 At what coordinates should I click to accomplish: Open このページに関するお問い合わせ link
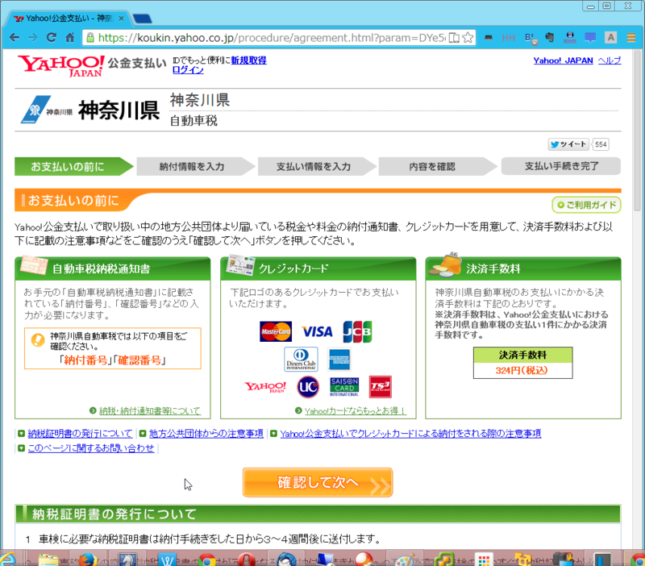pos(91,448)
